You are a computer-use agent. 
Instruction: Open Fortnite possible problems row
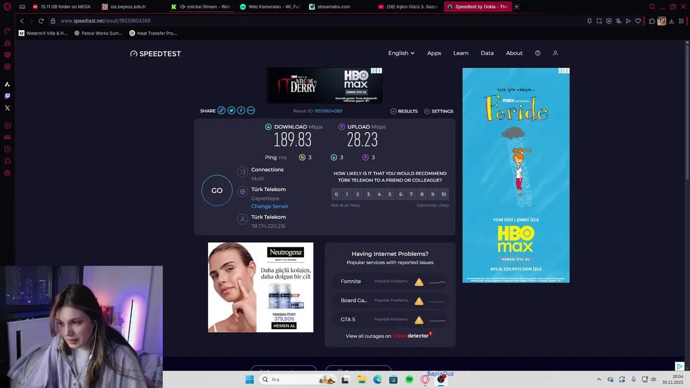tap(390, 281)
